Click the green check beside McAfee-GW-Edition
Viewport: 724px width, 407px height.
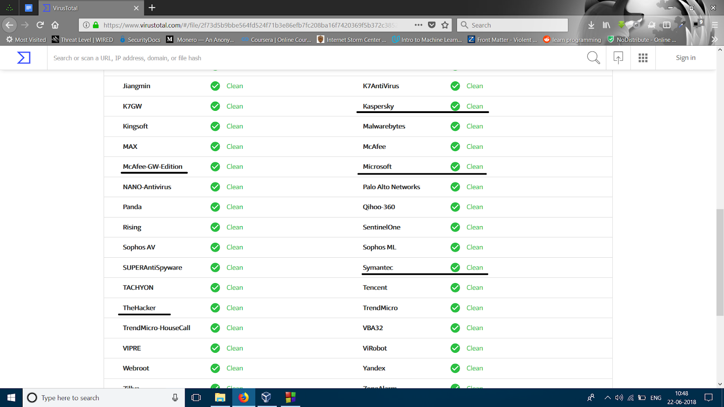215,166
